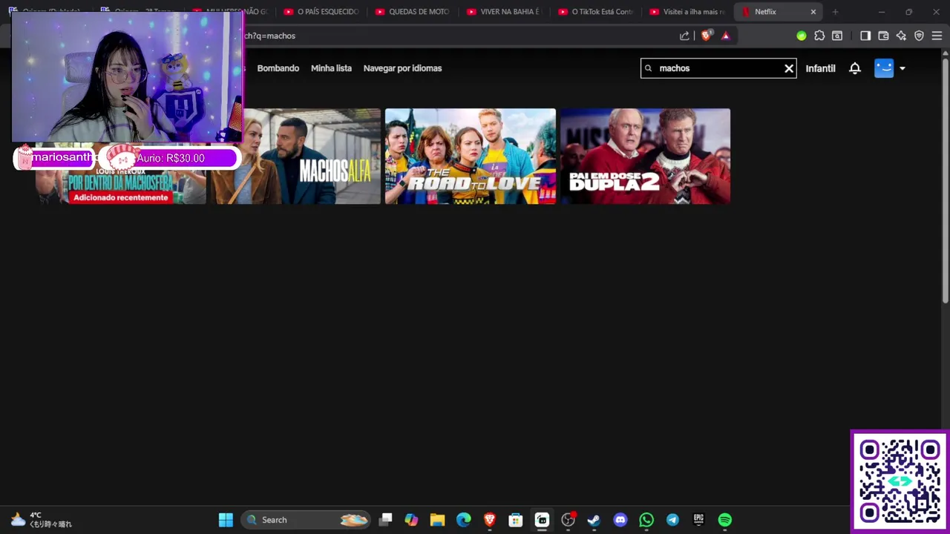The image size is (950, 534).
Task: Click the share page icon in address bar
Action: click(684, 36)
